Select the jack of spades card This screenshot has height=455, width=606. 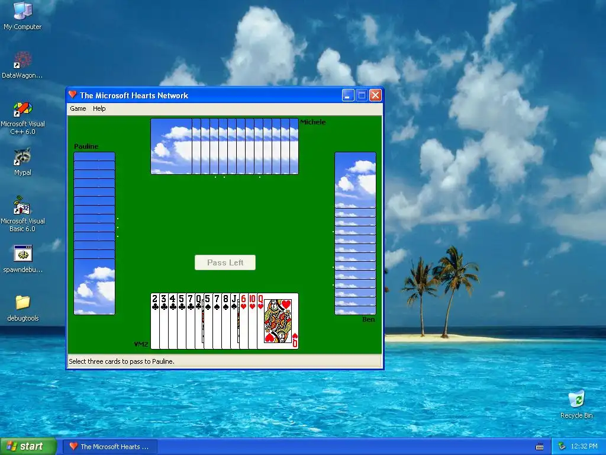coord(235,321)
